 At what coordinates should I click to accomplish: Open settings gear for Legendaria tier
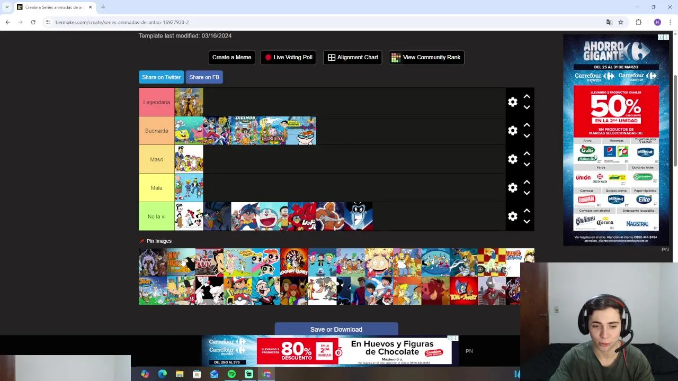click(512, 102)
